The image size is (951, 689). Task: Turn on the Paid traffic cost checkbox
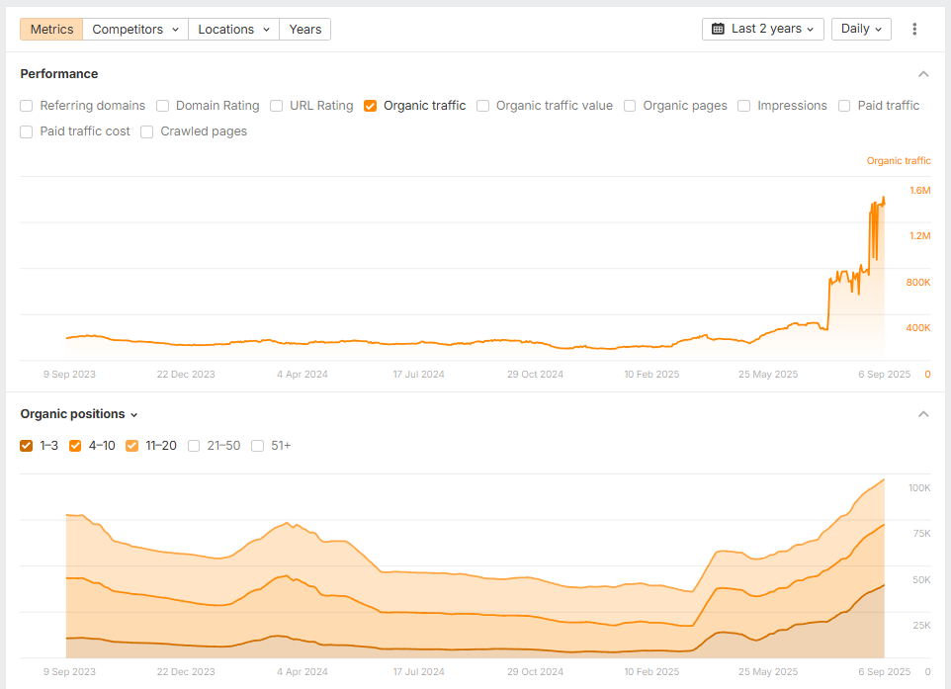(27, 131)
